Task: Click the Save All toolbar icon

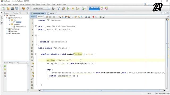Action: [17, 8]
